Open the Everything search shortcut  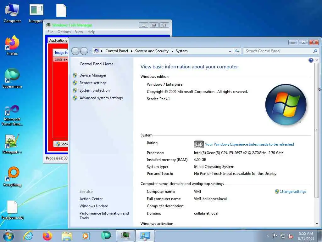tap(12, 176)
